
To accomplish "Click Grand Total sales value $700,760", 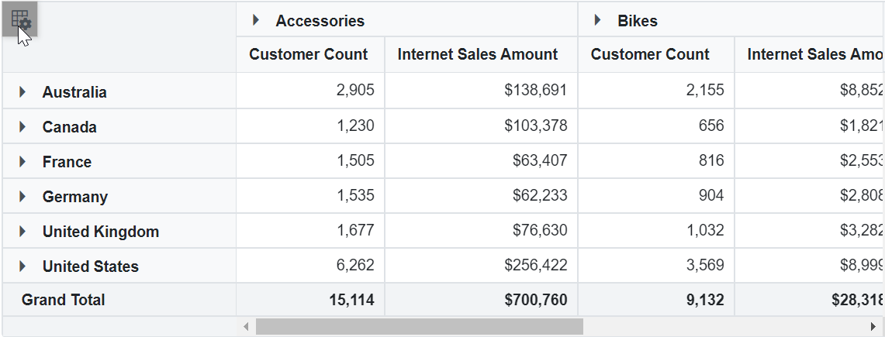I will coord(535,300).
